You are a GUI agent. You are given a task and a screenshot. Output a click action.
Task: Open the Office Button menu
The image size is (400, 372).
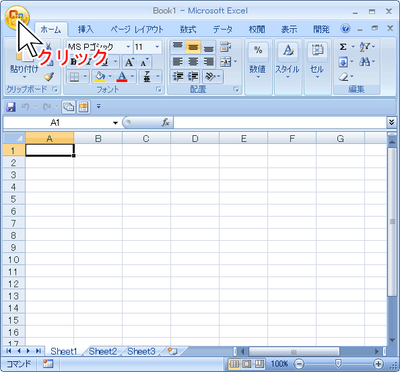17,17
